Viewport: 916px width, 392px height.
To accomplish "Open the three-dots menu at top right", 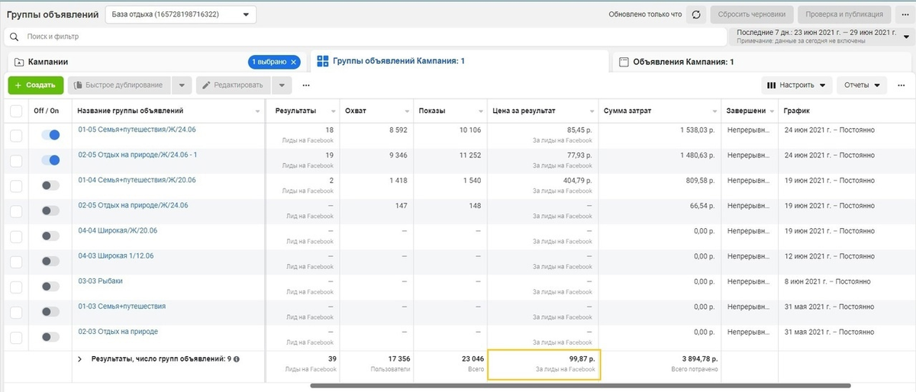I will (905, 14).
